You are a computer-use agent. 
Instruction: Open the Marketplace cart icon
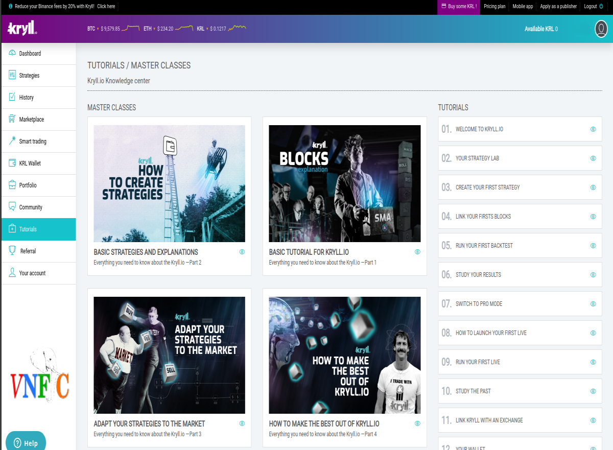[x=12, y=119]
